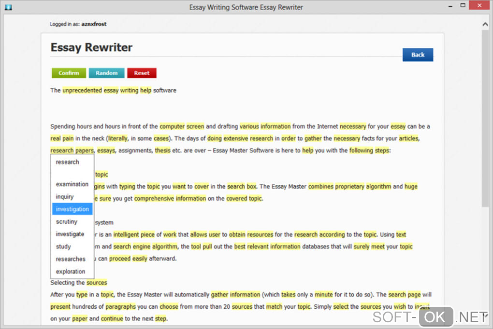
Task: Close the Essay Rewriter window
Action: tap(479, 5)
